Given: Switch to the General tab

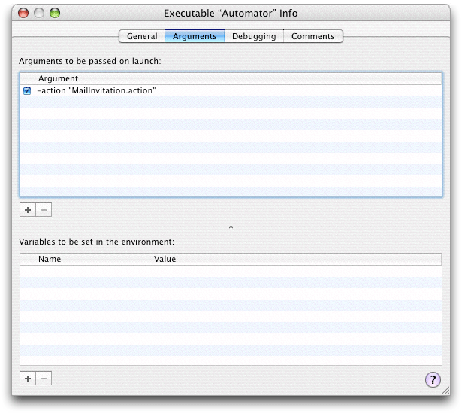Looking at the screenshot, I should click(142, 36).
